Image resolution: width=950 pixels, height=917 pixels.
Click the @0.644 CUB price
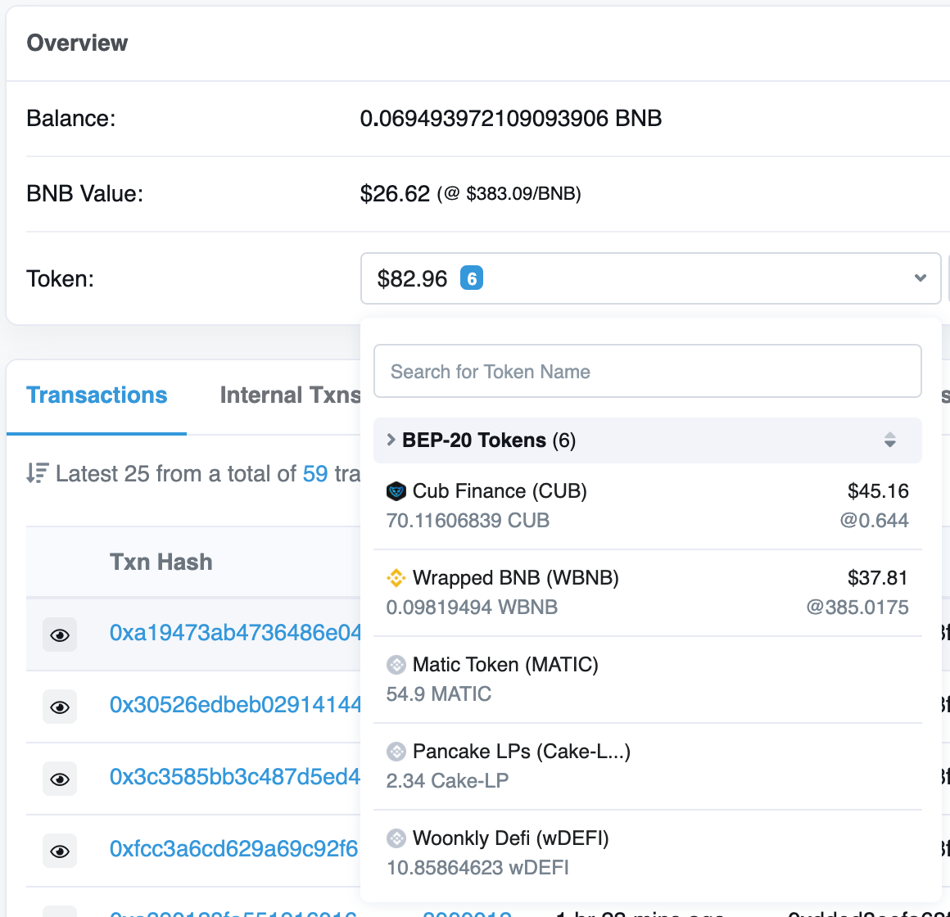pyautogui.click(x=874, y=520)
